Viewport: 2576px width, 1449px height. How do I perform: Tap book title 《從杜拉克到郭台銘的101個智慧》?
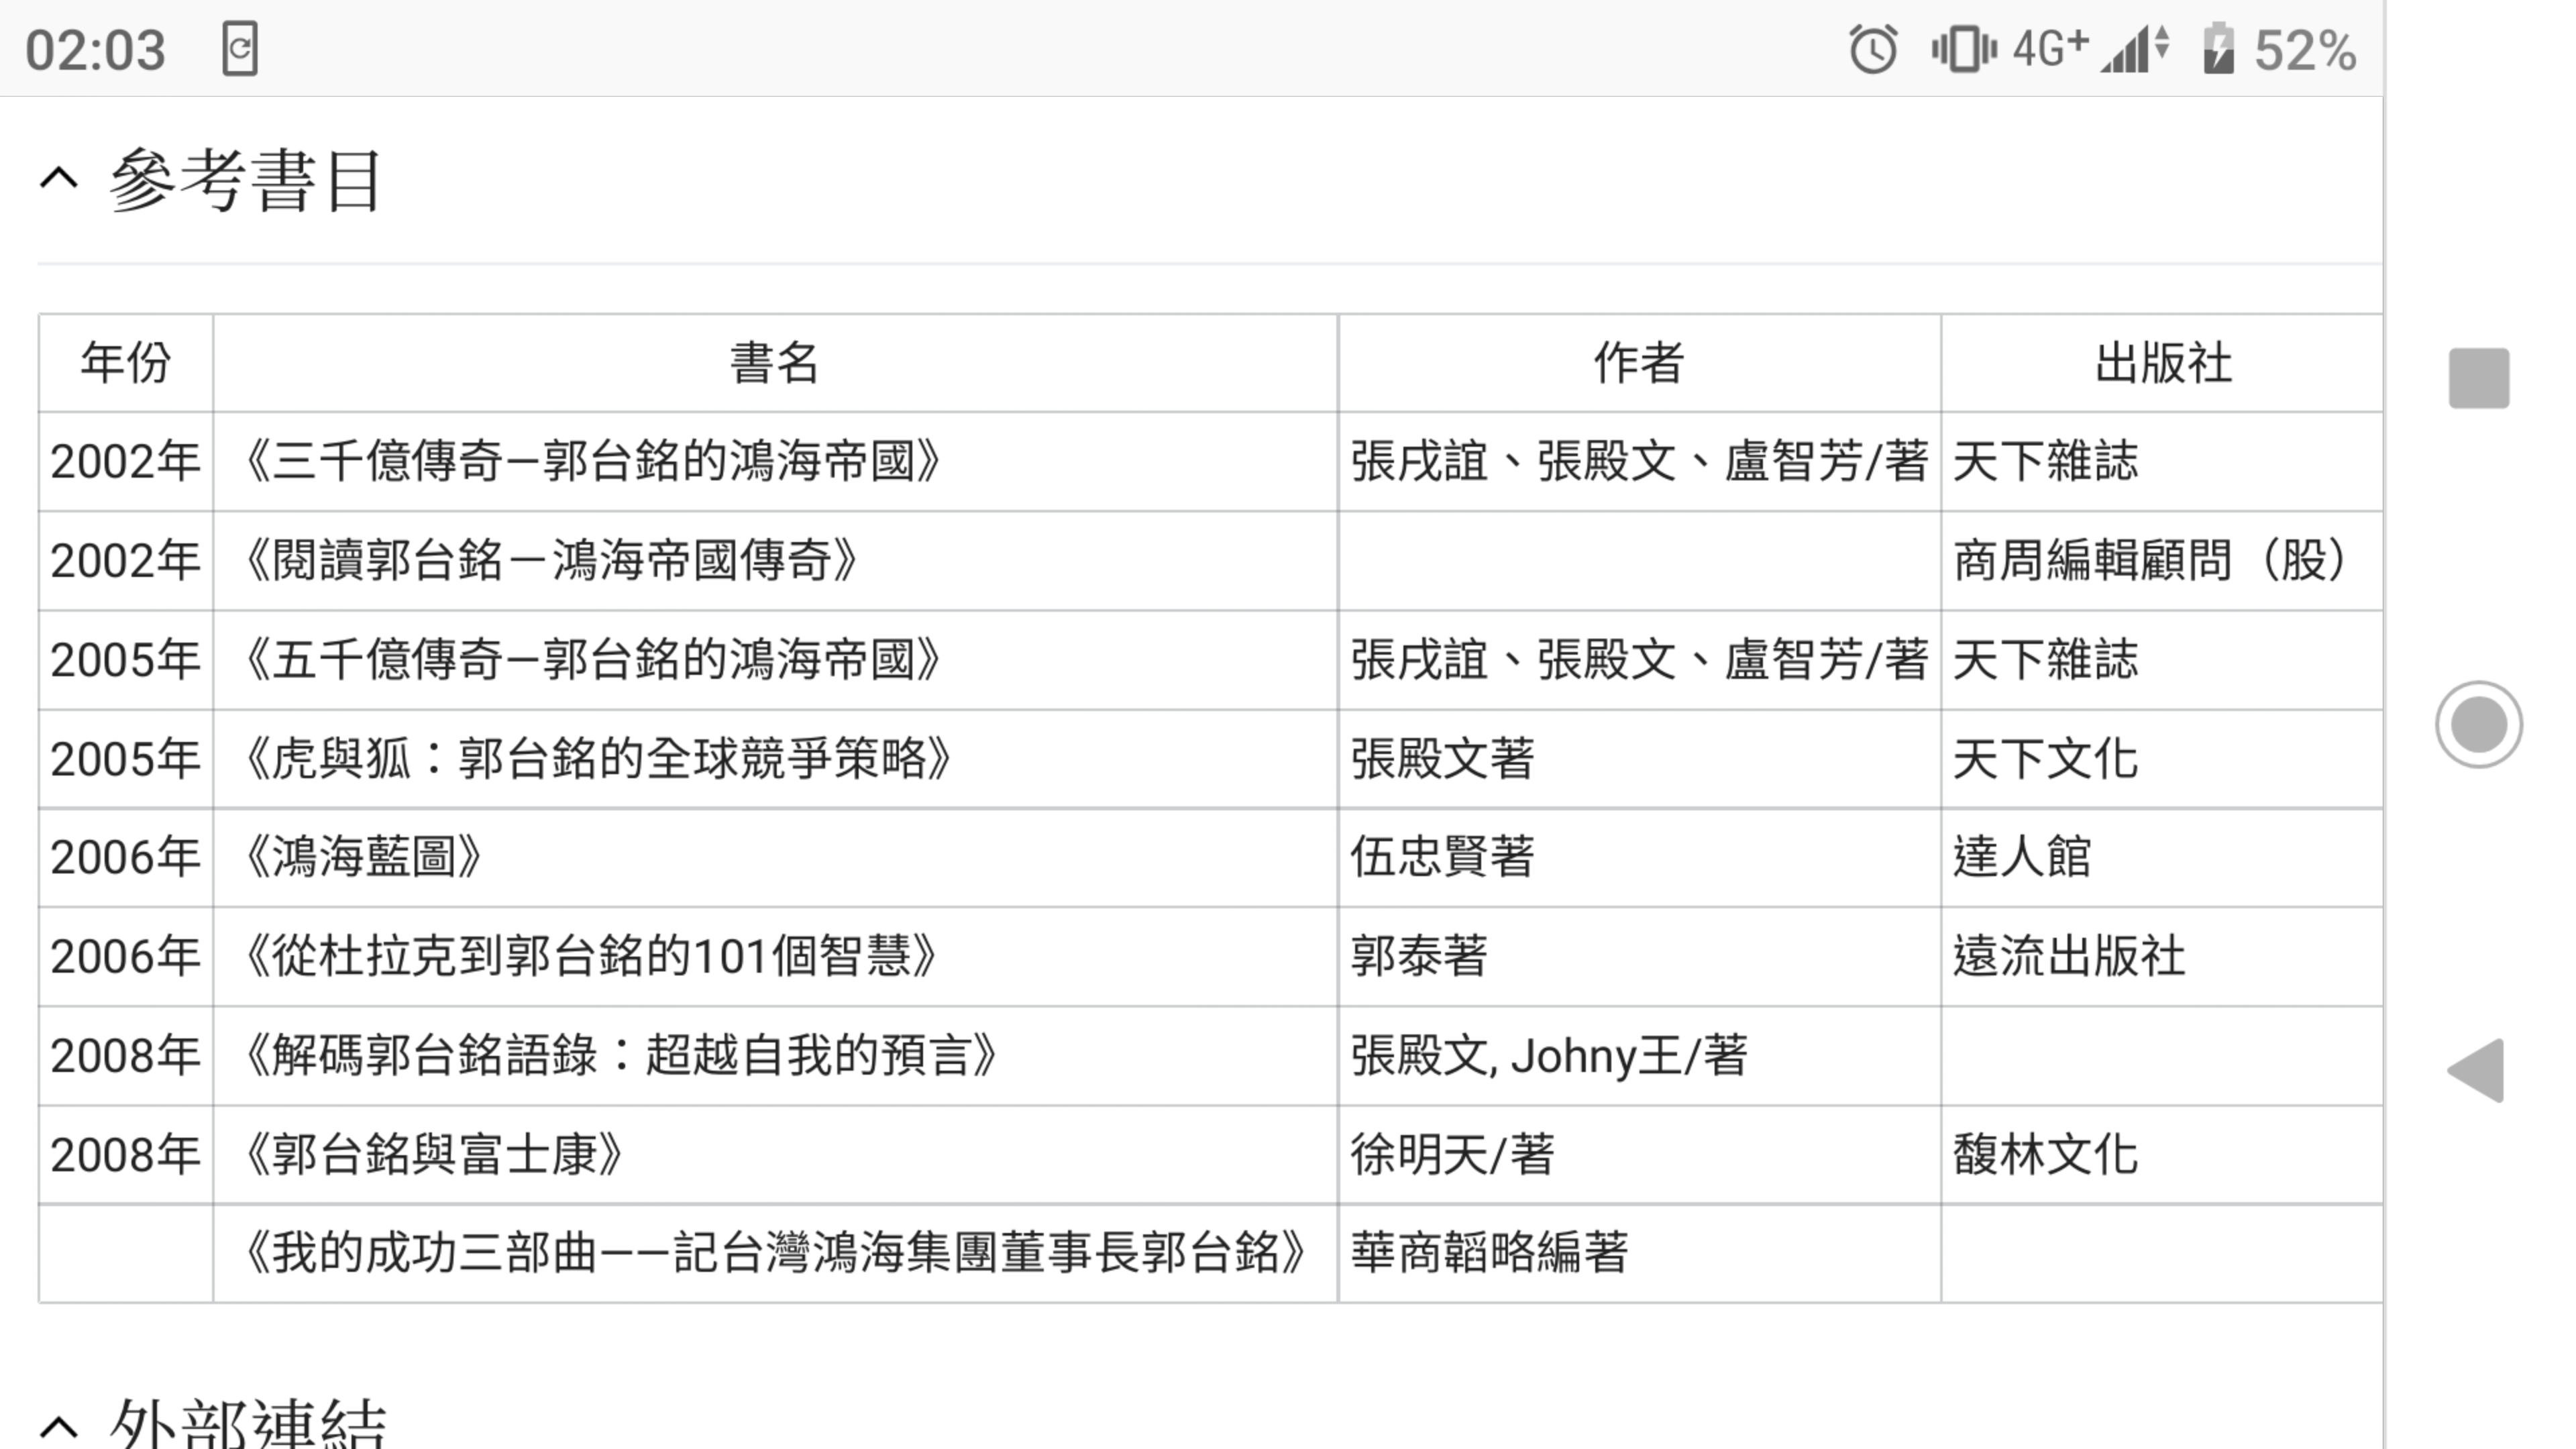point(590,957)
